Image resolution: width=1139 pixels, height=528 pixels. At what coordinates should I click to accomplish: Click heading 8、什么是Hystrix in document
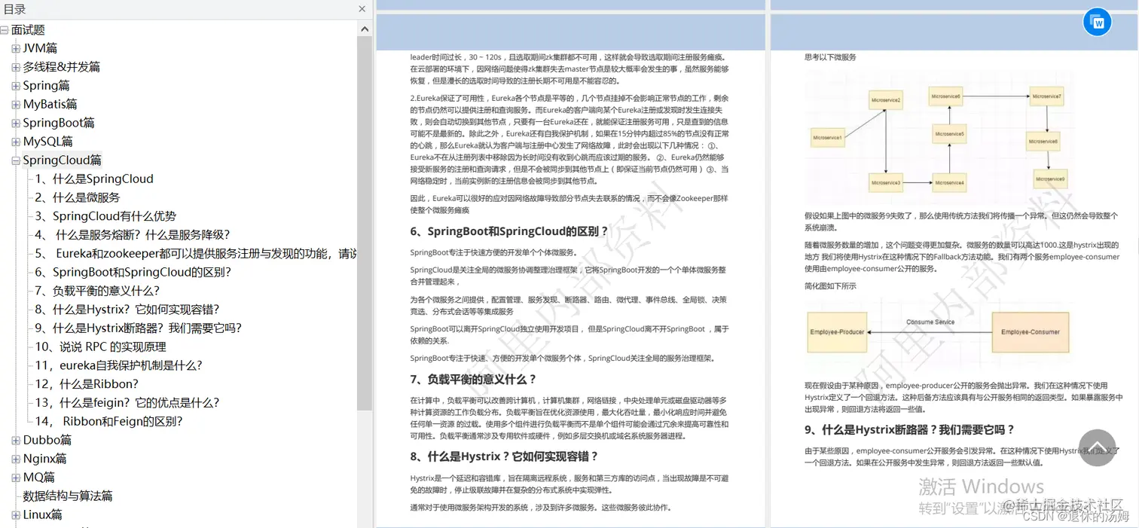505,456
